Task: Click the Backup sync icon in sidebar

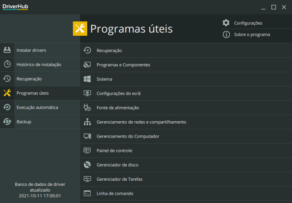Action: [x=7, y=122]
